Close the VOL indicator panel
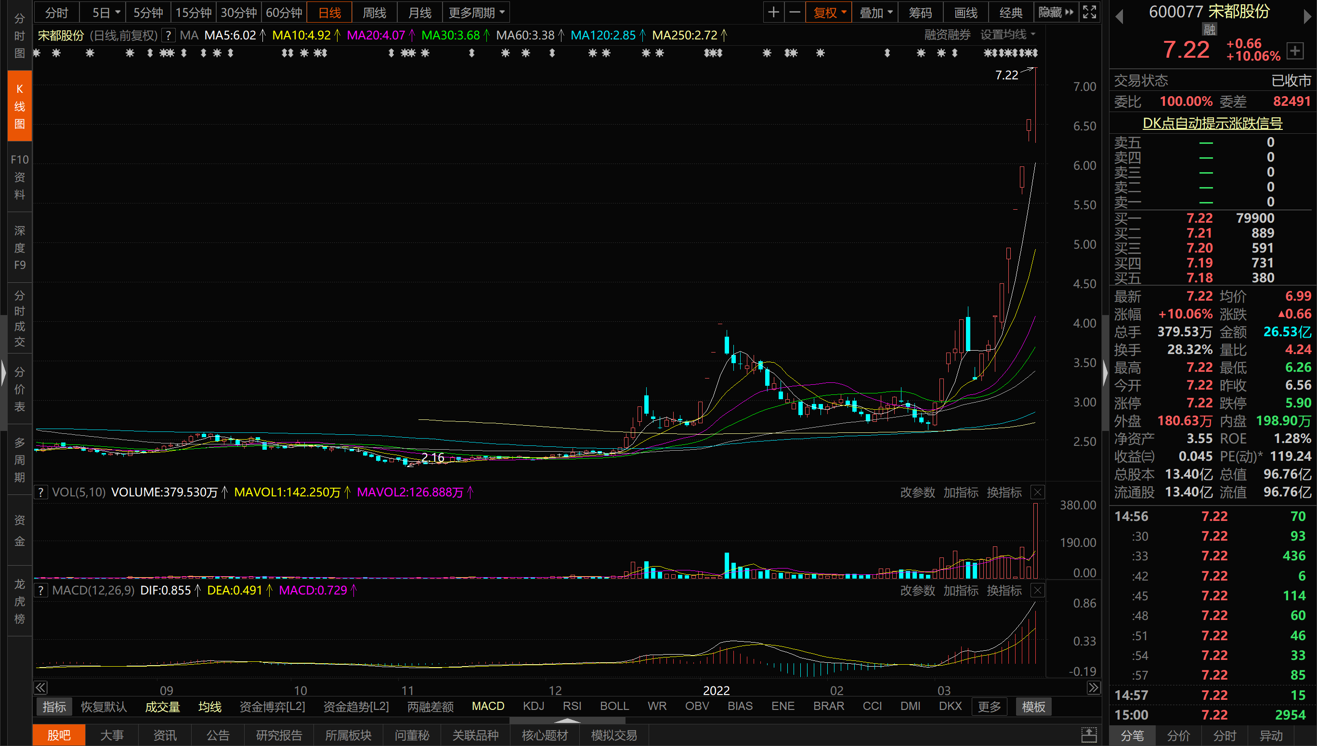The image size is (1317, 746). tap(1038, 493)
